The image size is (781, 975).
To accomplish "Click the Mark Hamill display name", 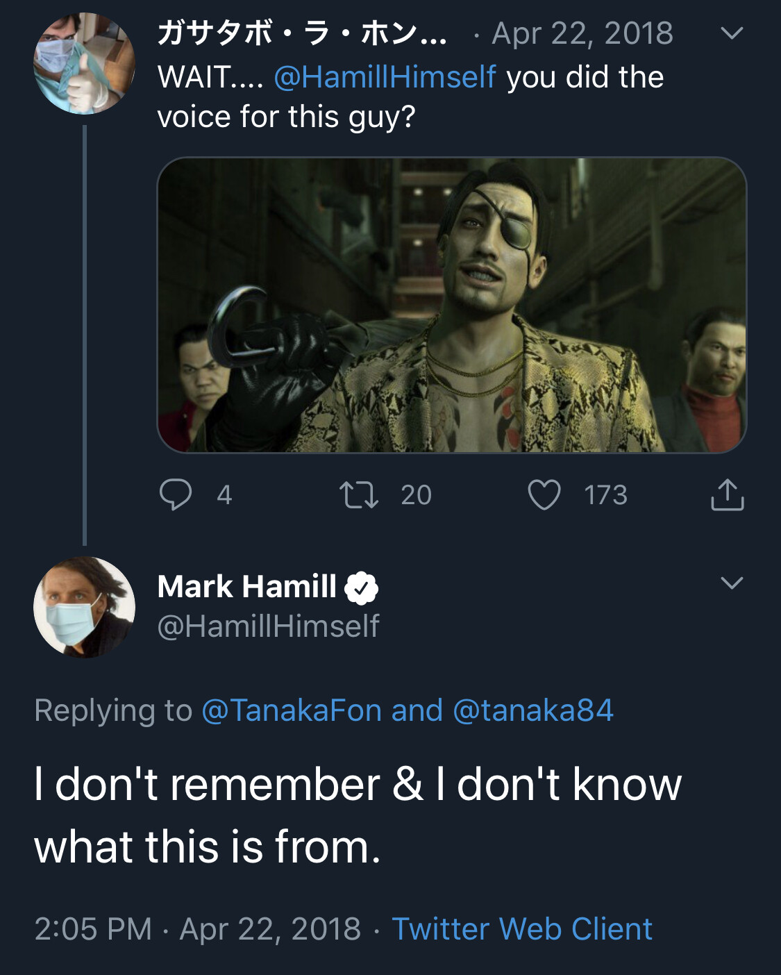I will click(x=246, y=587).
